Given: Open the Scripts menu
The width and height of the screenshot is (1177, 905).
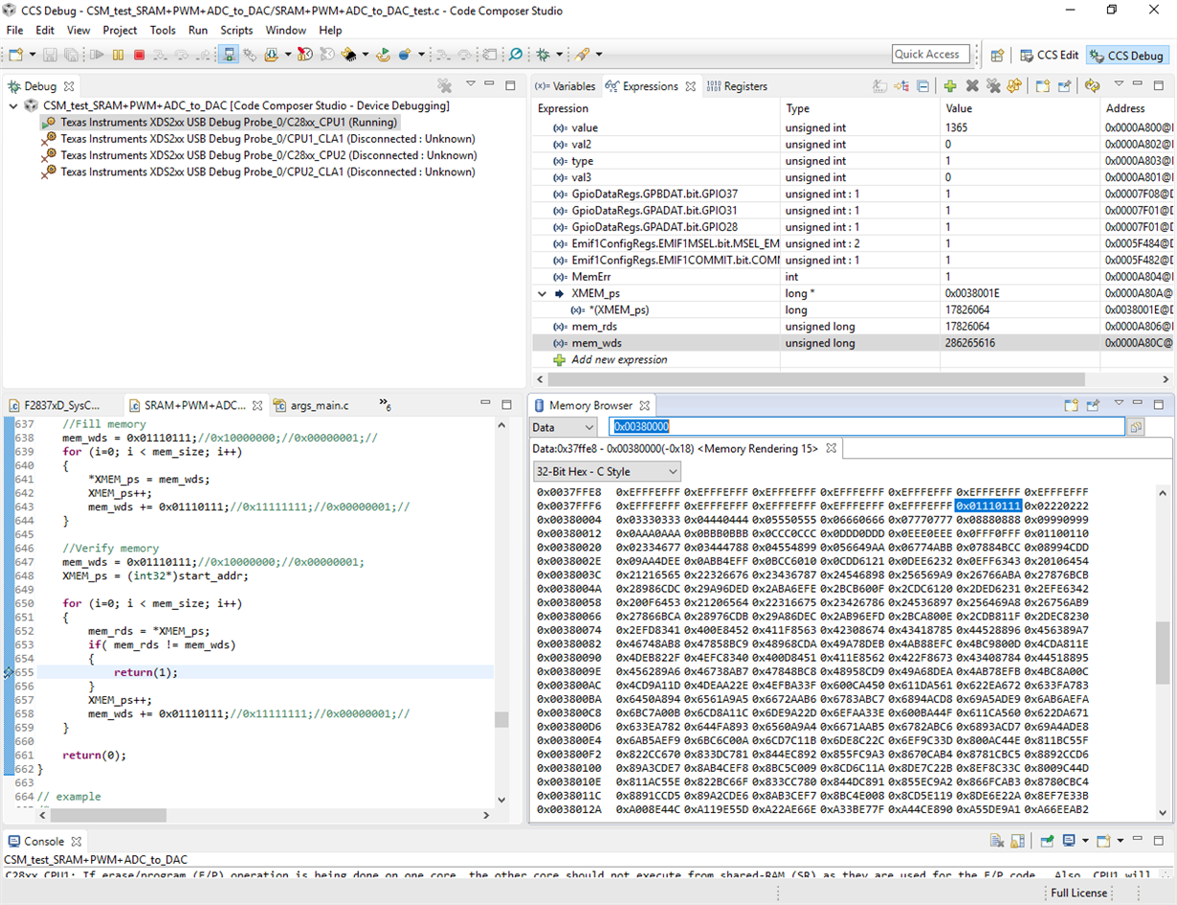Looking at the screenshot, I should 236,30.
